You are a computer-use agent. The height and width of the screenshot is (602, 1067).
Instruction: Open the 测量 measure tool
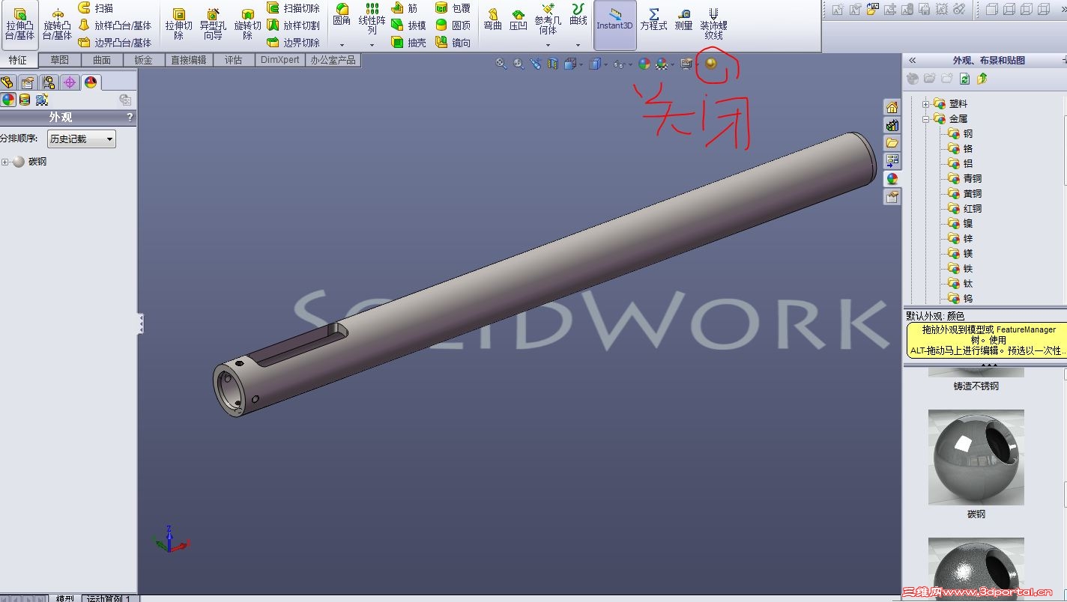683,19
